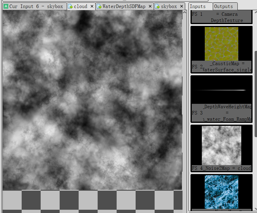This screenshot has width=257, height=213.
Task: Switch to the Outputs panel tab
Action: [223, 6]
